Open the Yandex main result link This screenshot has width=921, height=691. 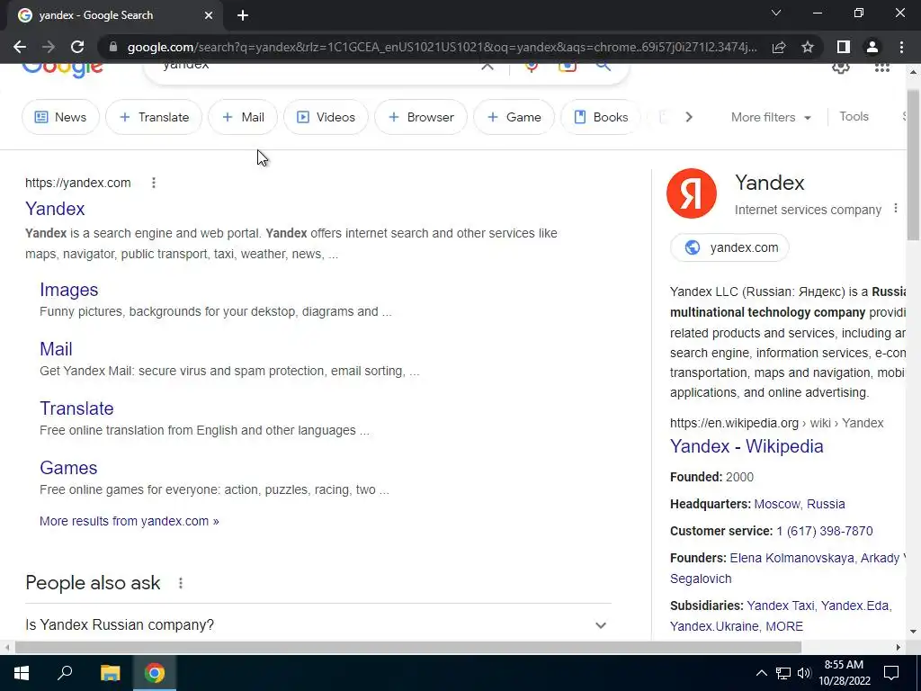(55, 209)
